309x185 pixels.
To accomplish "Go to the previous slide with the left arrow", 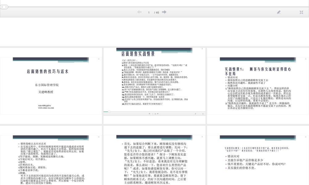I will 139,12.
